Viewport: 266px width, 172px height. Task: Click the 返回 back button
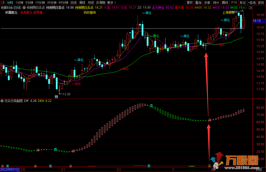(261, 3)
